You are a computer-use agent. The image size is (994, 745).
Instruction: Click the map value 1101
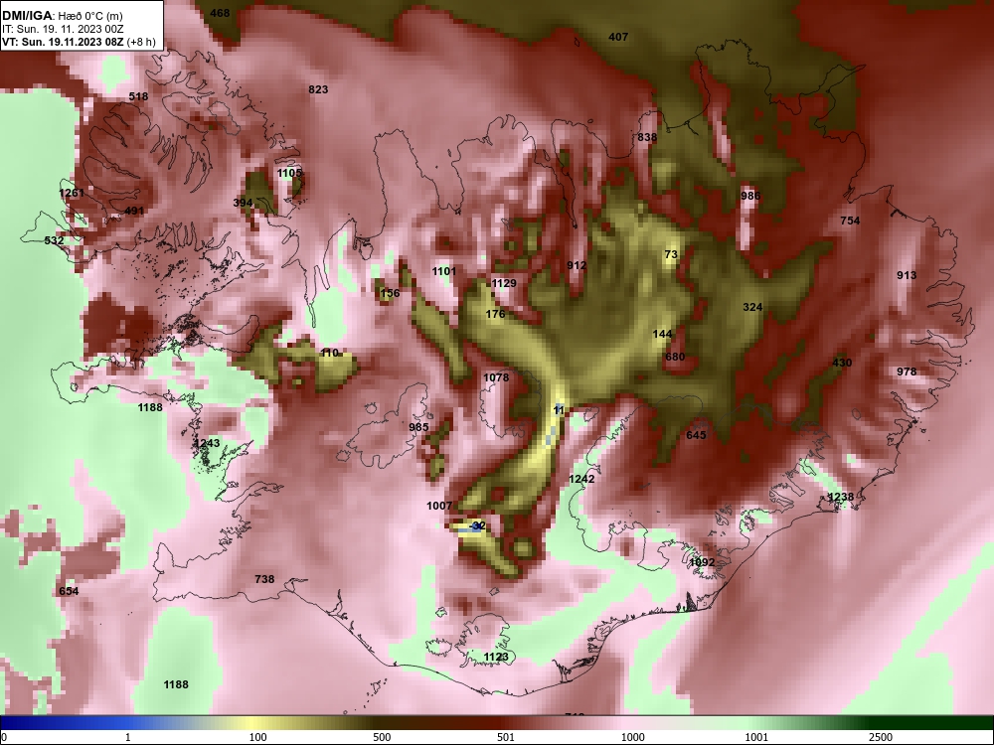click(444, 271)
